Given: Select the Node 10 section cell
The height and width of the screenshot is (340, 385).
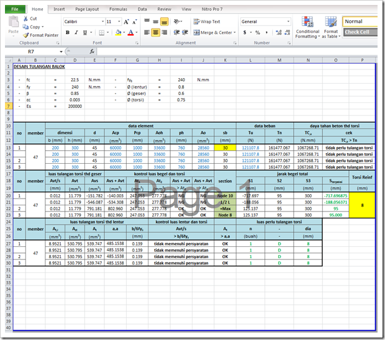Looking at the screenshot, I should 225,196.
